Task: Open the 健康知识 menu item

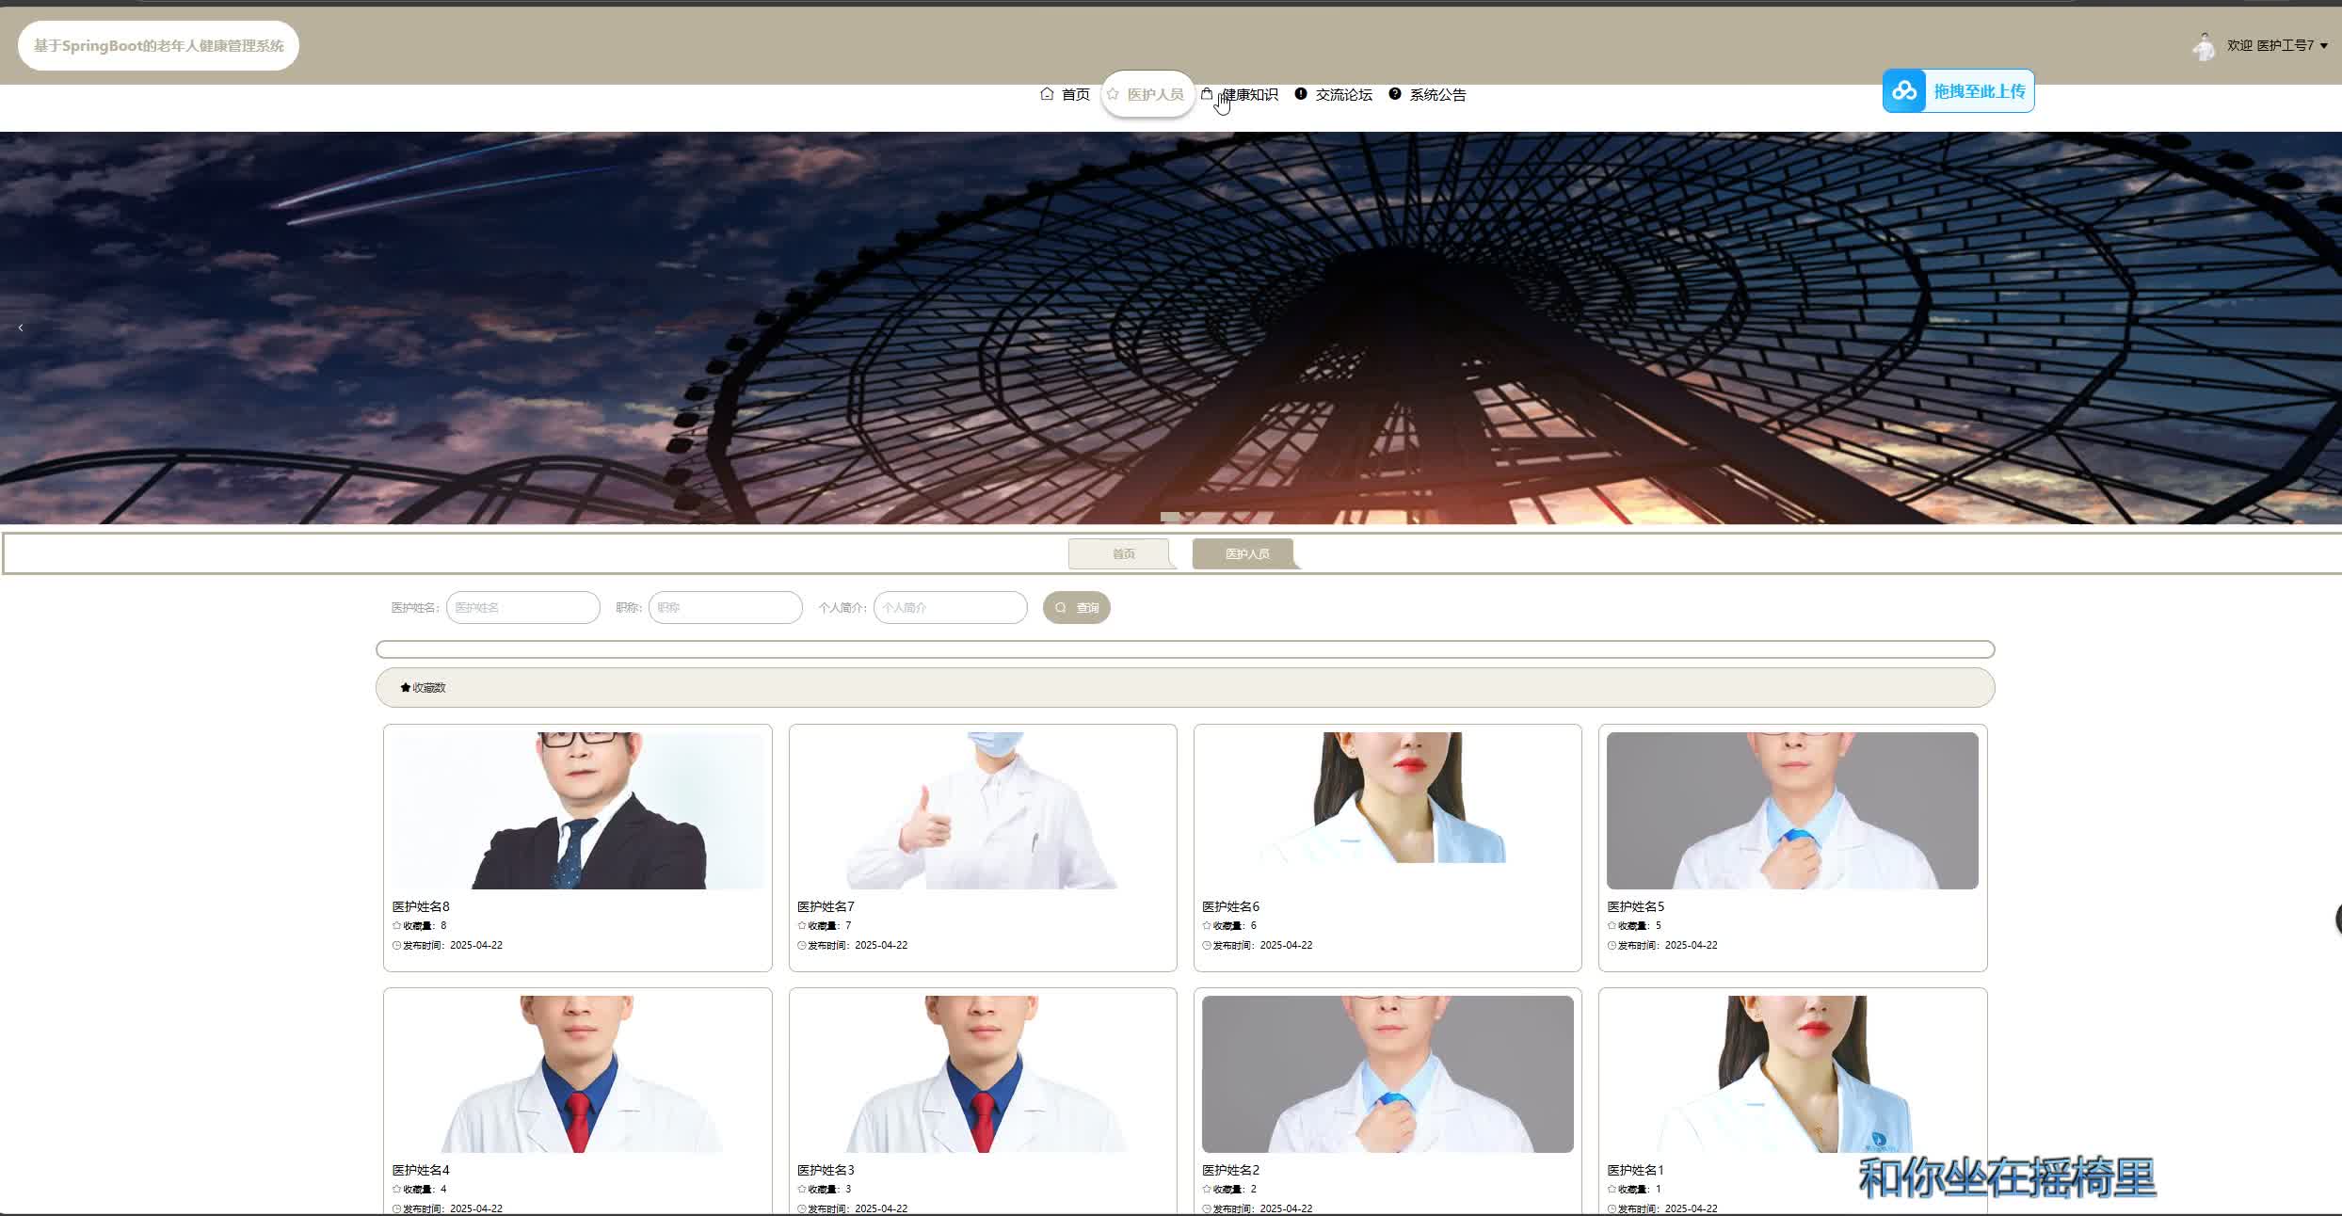Action: click(1250, 95)
